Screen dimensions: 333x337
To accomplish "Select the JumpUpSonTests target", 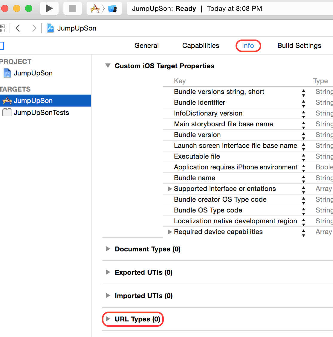I will [41, 113].
